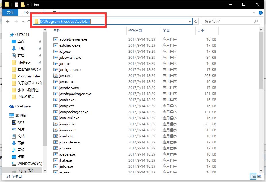Click the javah.exe file name
266x182 pixels.
(67, 100)
